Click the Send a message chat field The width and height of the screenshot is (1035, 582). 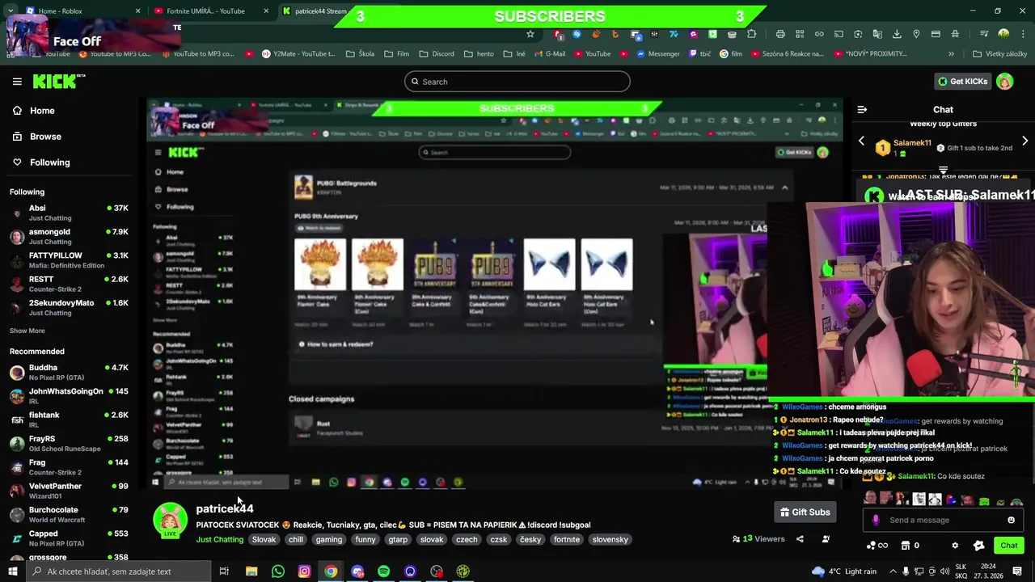942,520
